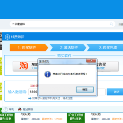Click the blue 激活 button

pos(115,92)
